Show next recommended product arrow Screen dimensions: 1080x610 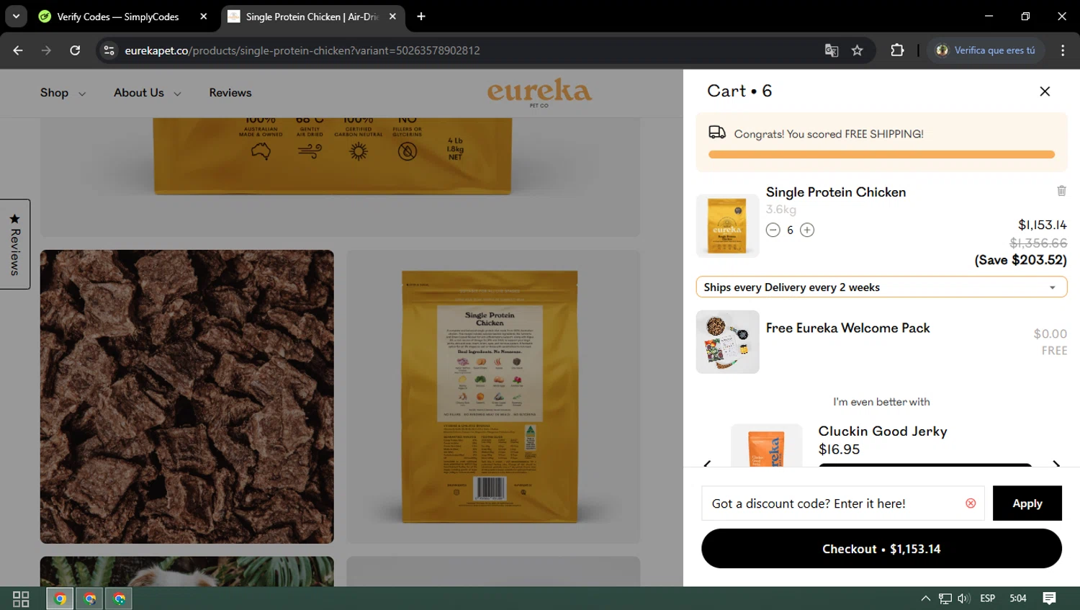point(1056,463)
